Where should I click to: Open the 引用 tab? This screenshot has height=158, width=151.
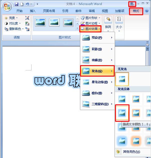[65, 11]
